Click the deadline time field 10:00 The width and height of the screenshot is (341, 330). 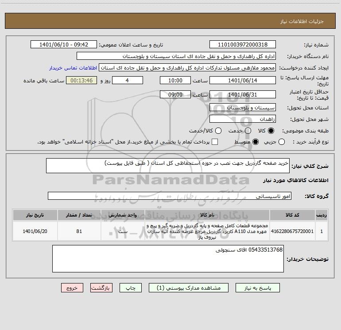tap(175, 81)
